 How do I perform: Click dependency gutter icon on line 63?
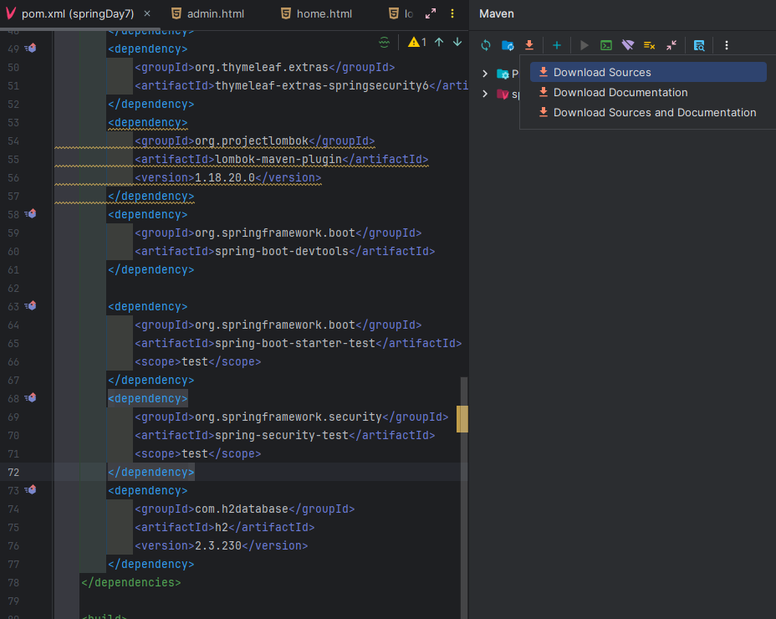point(30,306)
